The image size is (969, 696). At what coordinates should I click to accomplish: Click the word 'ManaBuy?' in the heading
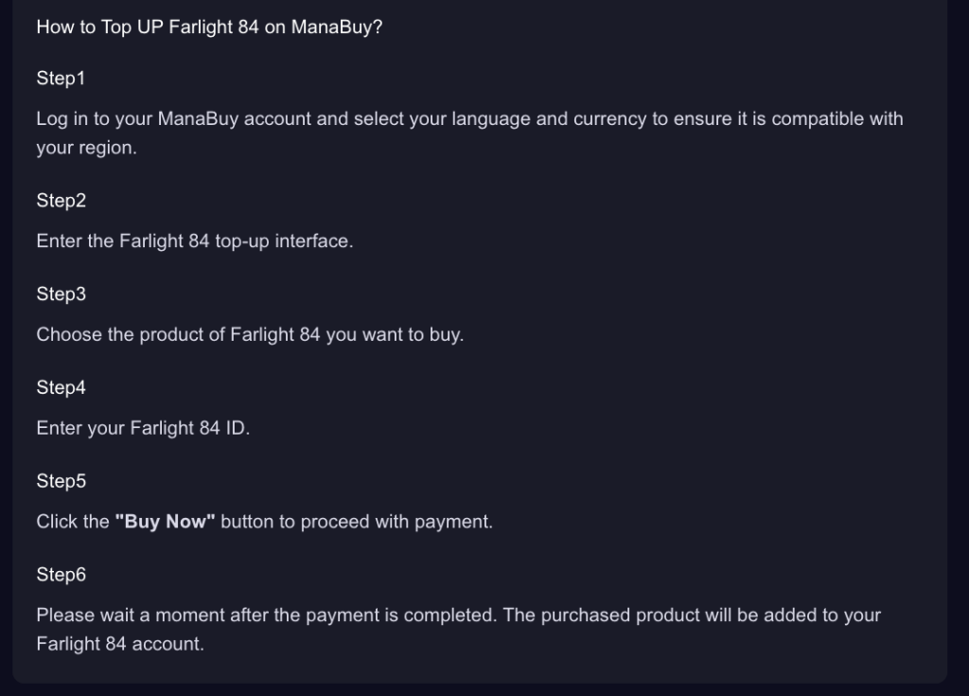337,27
